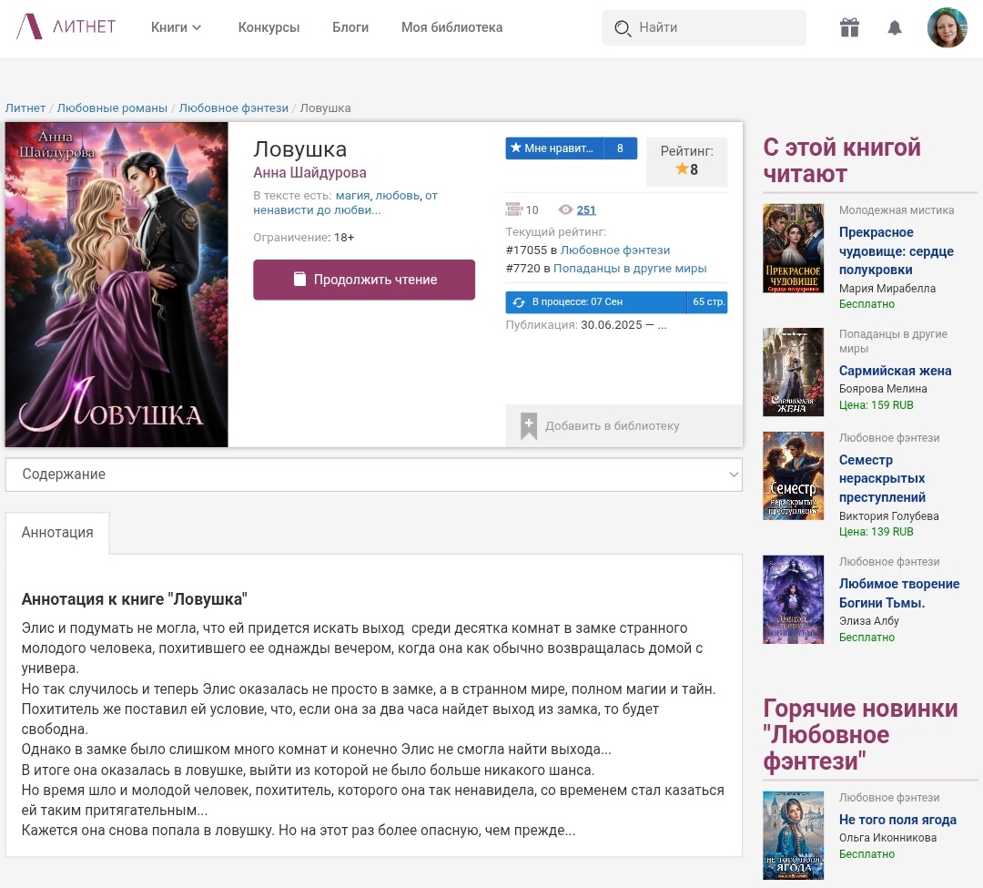Click the price Цена: 159 RUB
The height and width of the screenshot is (888, 983).
click(x=877, y=405)
